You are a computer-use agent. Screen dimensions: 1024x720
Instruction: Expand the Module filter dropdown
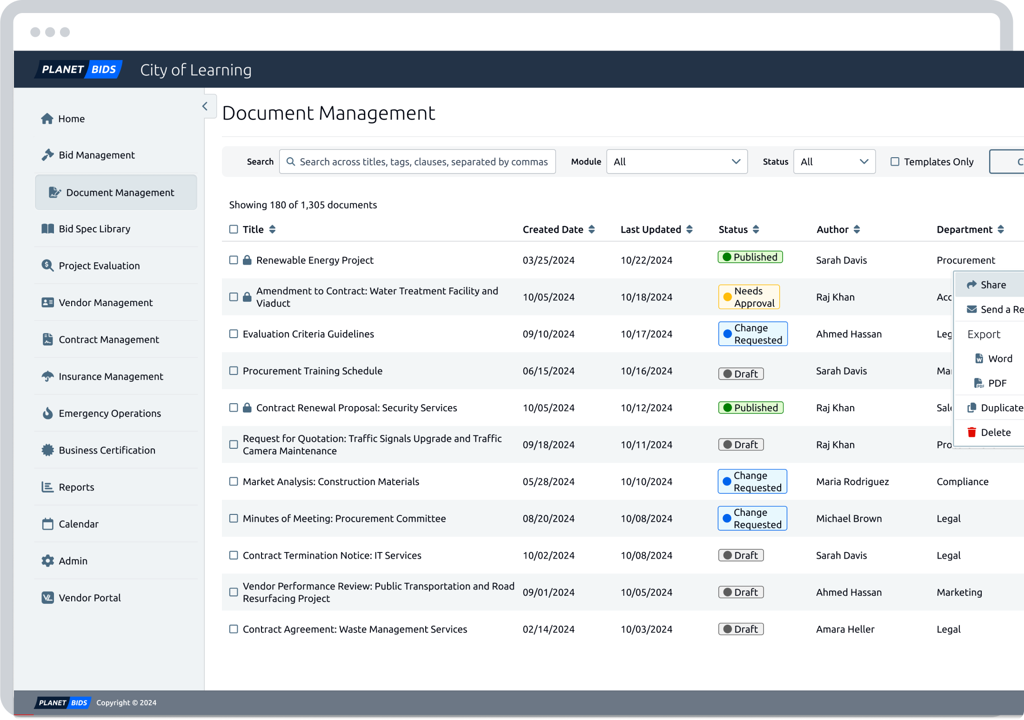coord(675,161)
